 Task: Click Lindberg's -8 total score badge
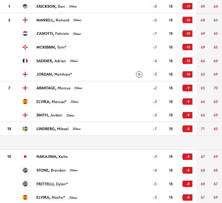tap(187, 129)
